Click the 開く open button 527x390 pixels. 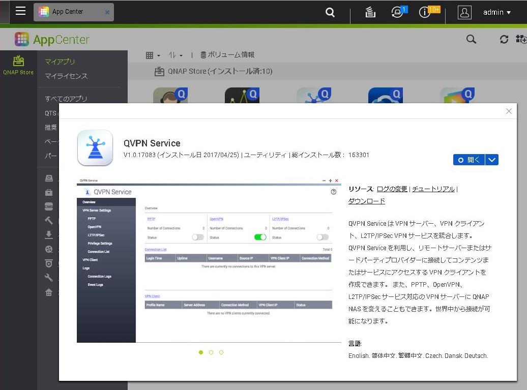click(469, 160)
